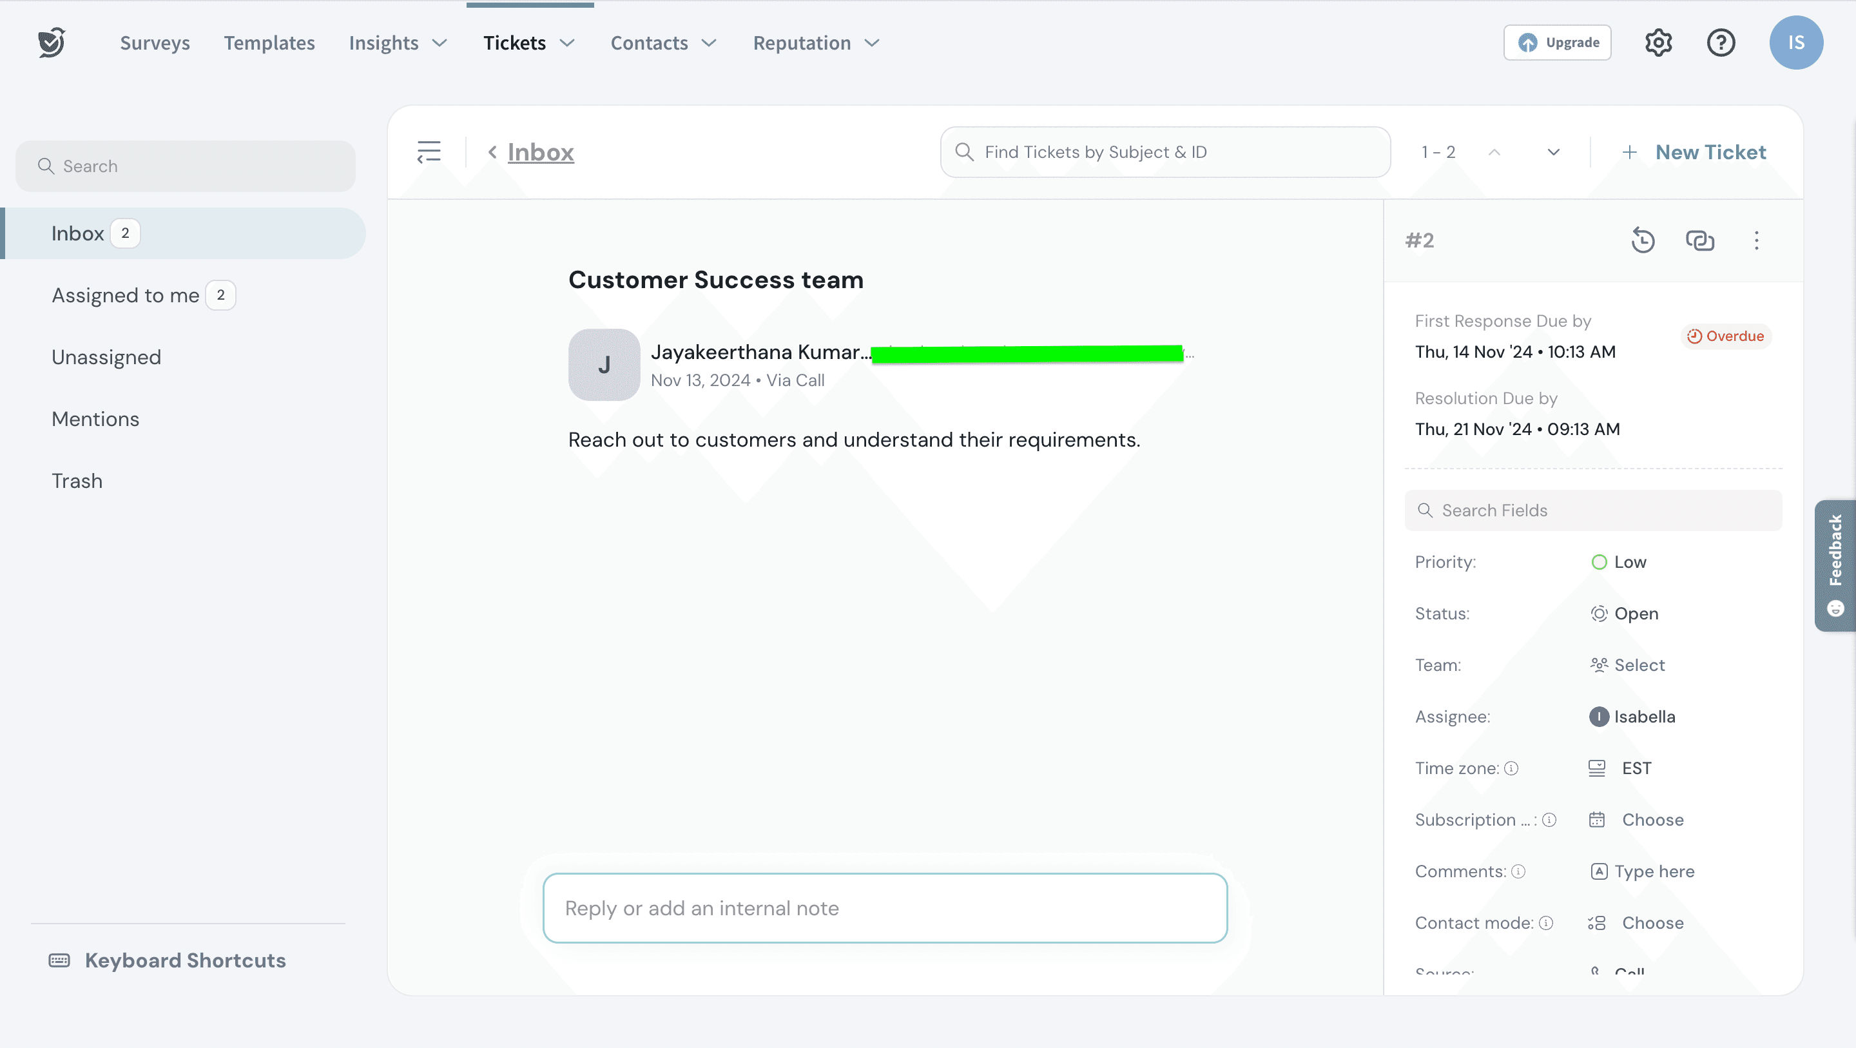Focus the reply or internal note box

coord(885,908)
